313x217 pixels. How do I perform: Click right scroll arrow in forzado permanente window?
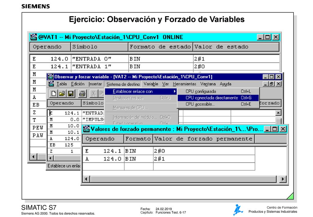coord(283,179)
